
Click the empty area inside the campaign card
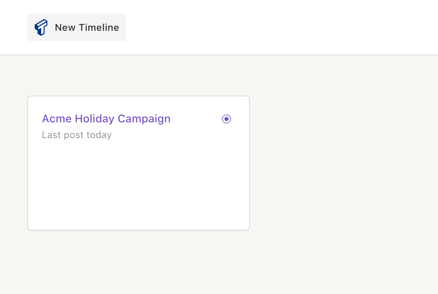tap(139, 185)
